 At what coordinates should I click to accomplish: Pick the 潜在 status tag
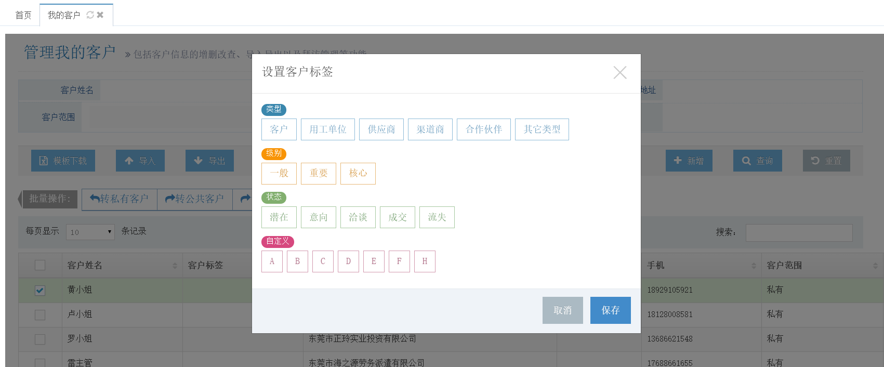pos(279,217)
